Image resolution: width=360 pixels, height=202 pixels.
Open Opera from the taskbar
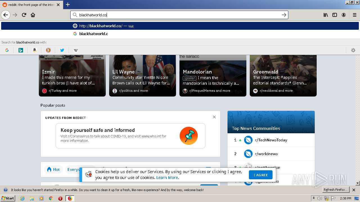tap(60, 198)
